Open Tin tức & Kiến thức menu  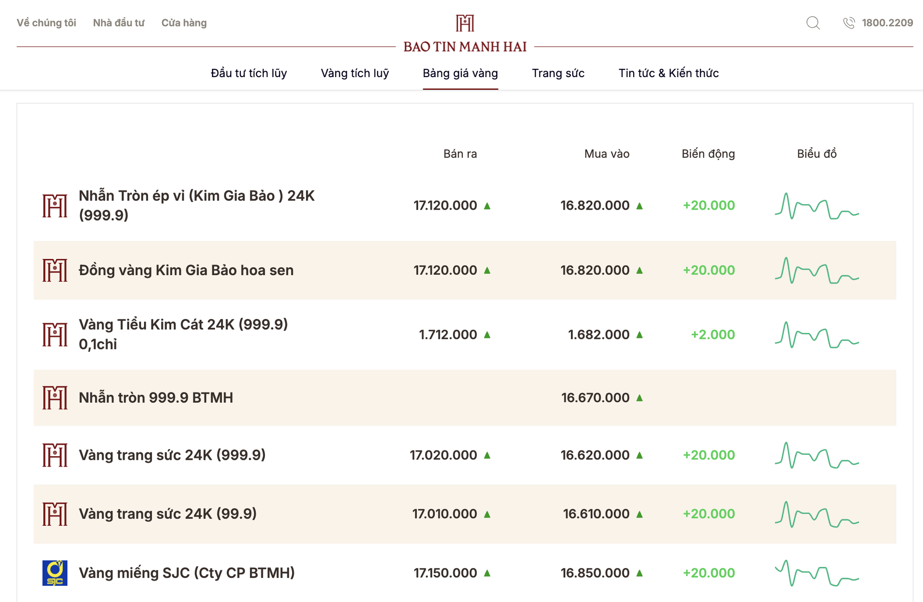[668, 73]
